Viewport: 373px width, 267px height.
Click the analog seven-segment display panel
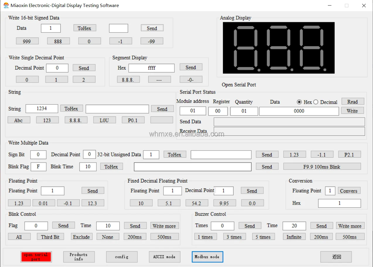tap(279, 48)
